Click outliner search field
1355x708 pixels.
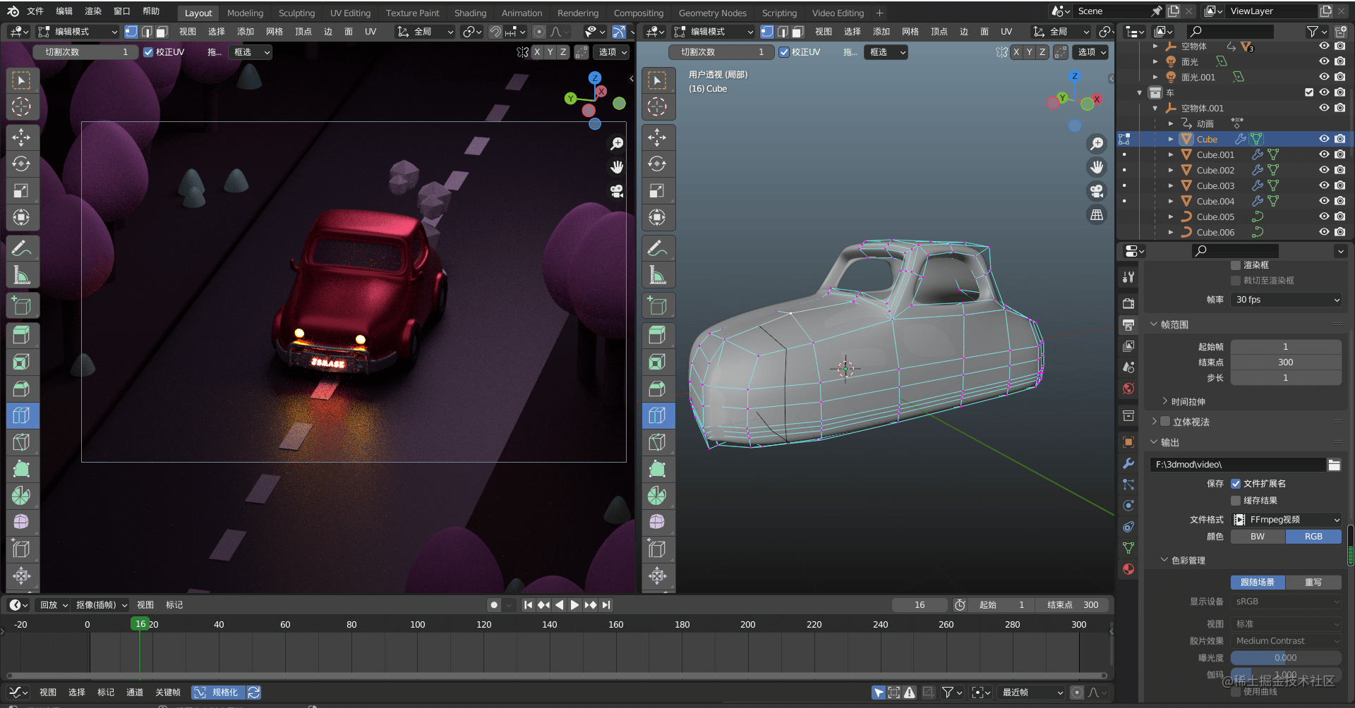pyautogui.click(x=1231, y=31)
